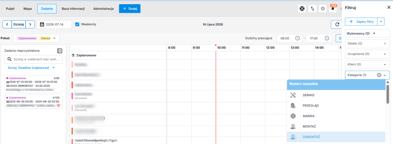
Task: Open the Sortuj: Deadline (najstarsze) dropdown
Action: pos(31,68)
